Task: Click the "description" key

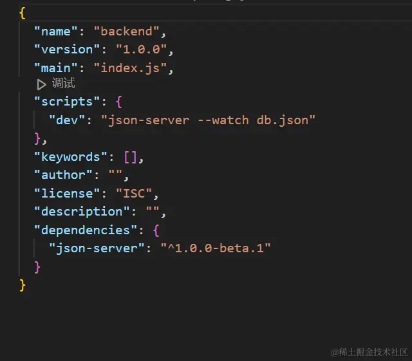Action: (82, 212)
